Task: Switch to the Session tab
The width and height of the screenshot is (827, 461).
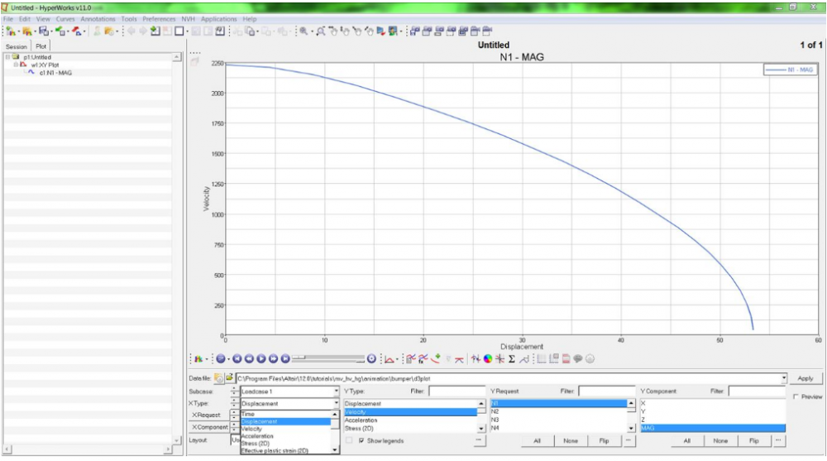Action: [x=17, y=46]
